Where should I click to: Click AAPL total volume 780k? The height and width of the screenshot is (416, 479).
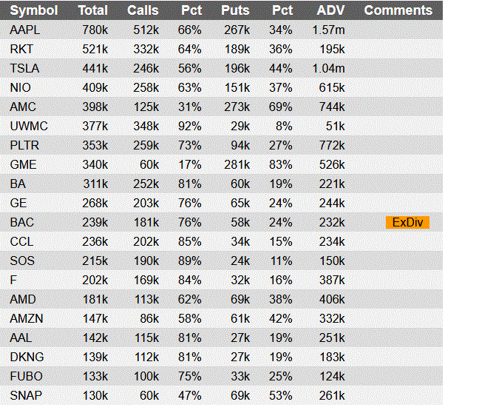pos(95,30)
